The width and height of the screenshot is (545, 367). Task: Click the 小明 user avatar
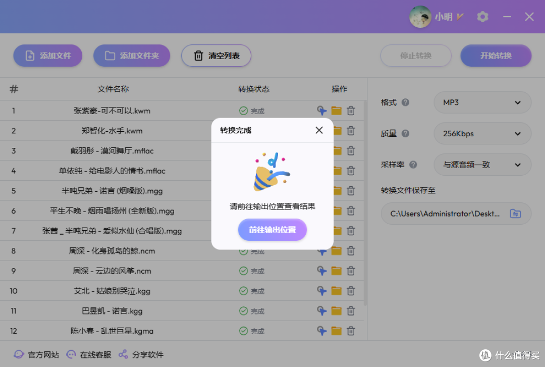(x=420, y=16)
